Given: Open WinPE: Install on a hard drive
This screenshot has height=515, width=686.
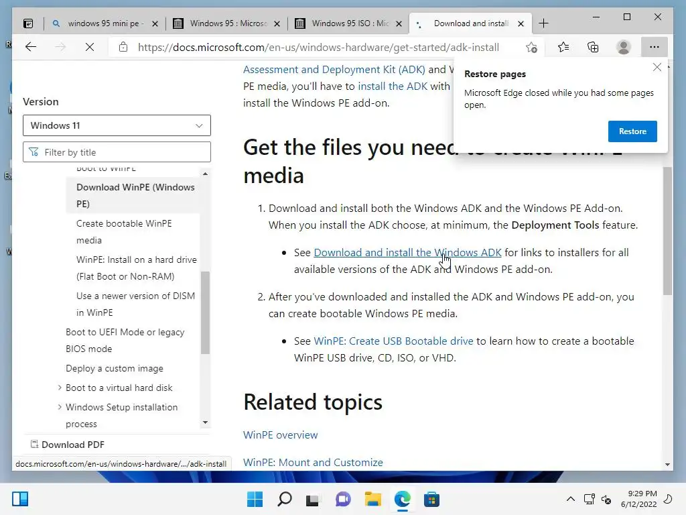Looking at the screenshot, I should point(137,268).
